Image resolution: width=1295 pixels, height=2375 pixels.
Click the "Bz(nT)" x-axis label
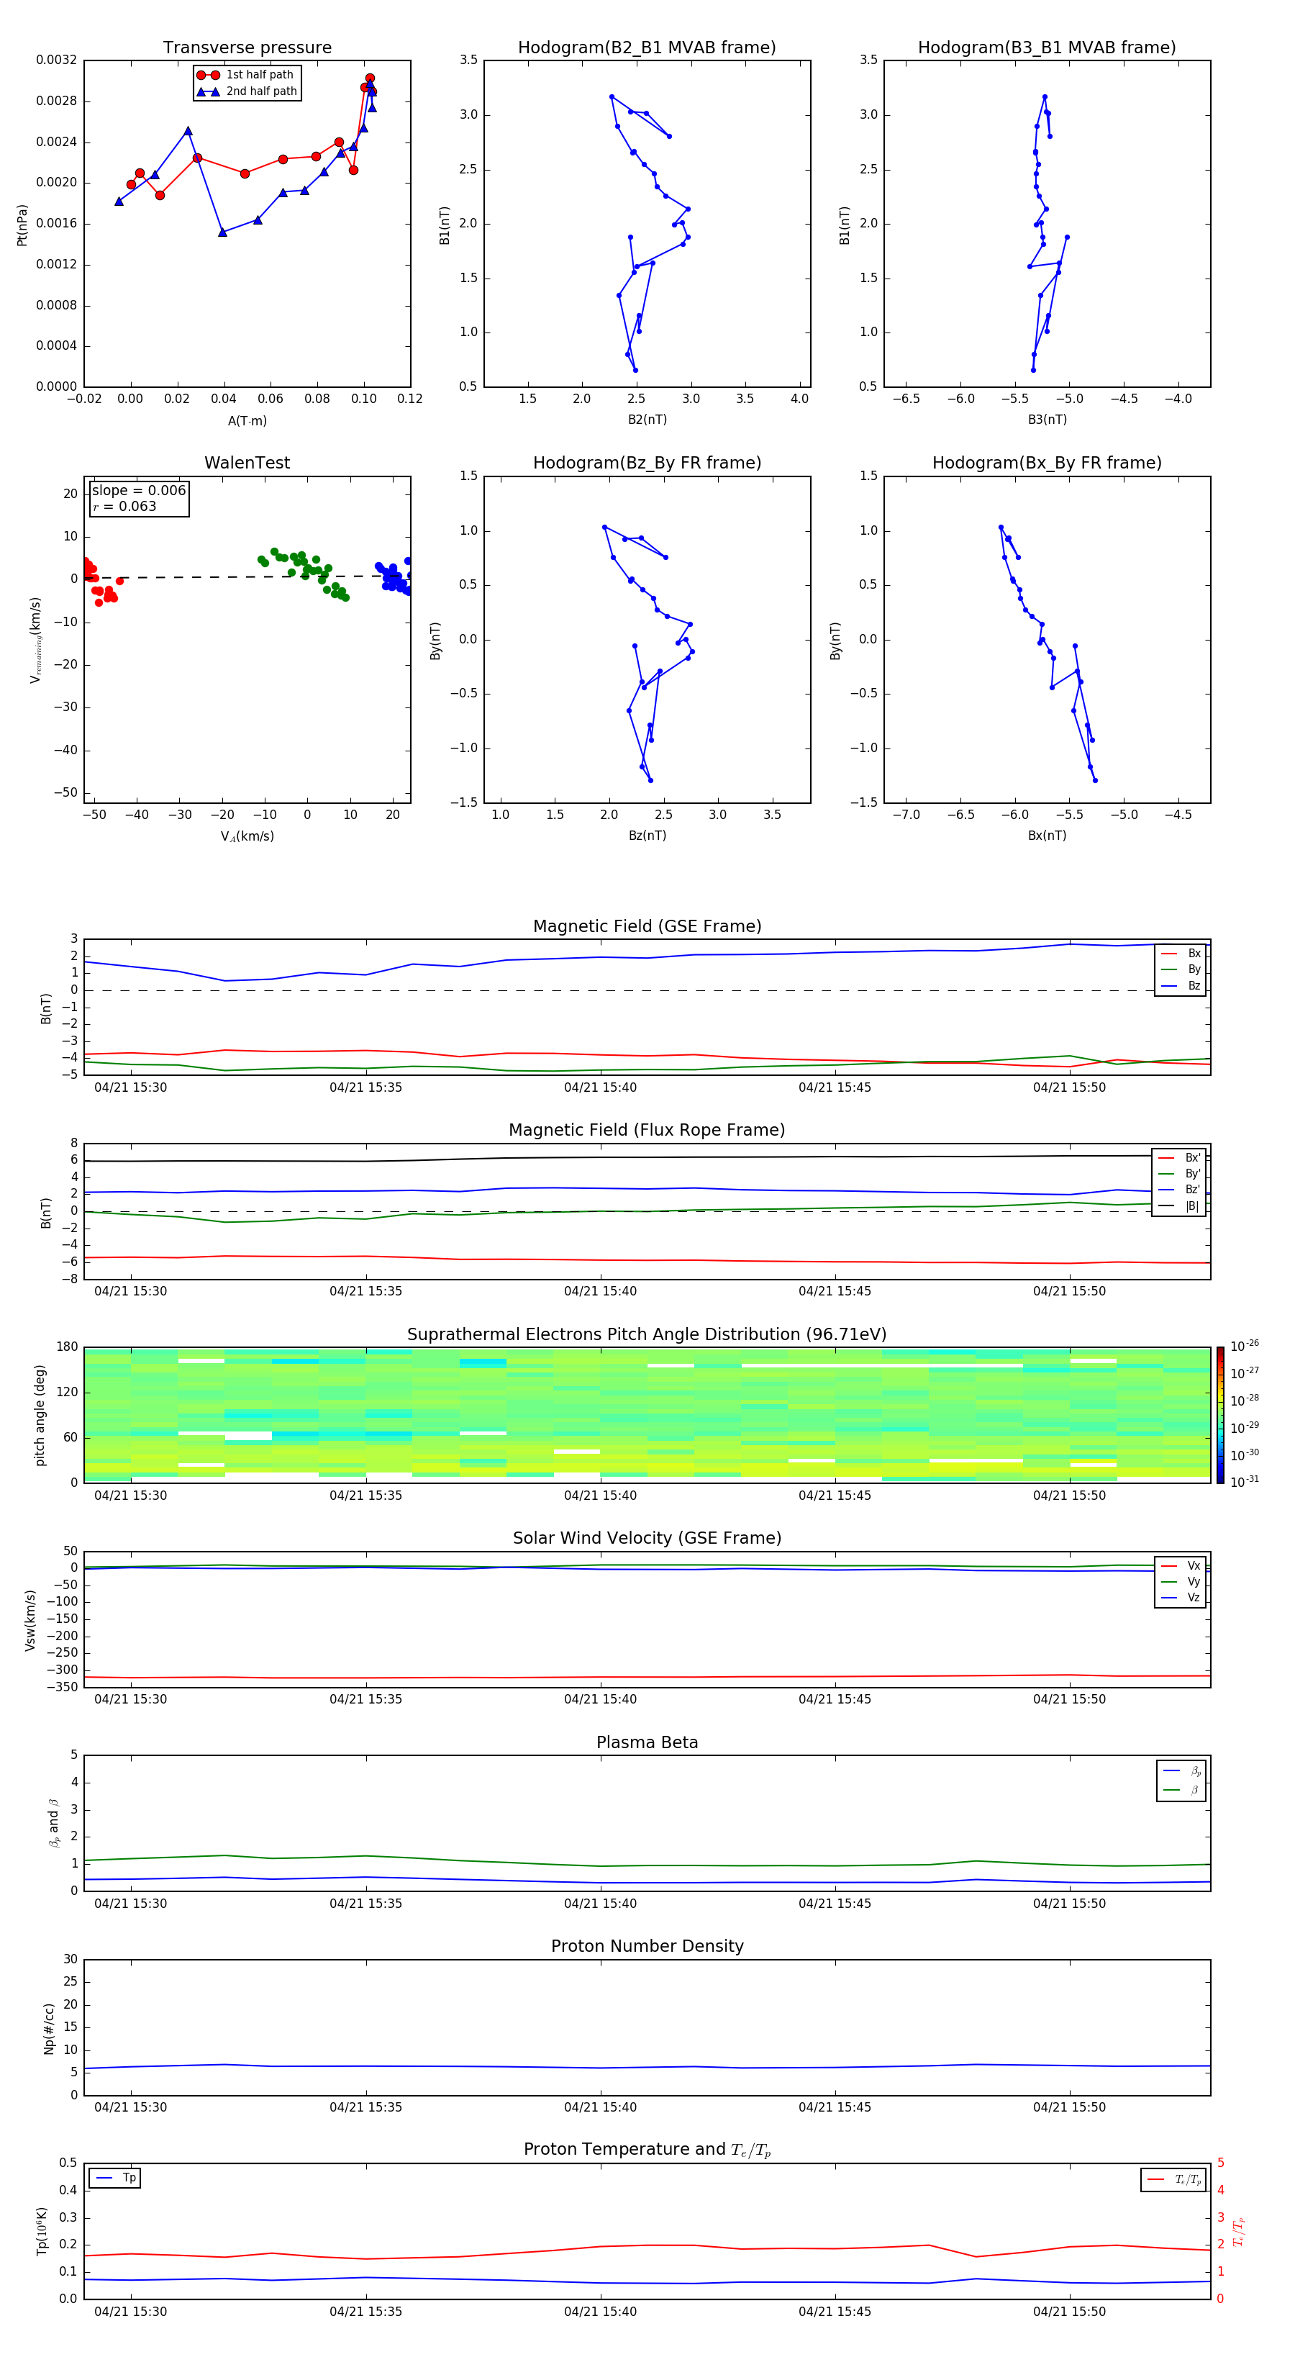click(x=647, y=836)
